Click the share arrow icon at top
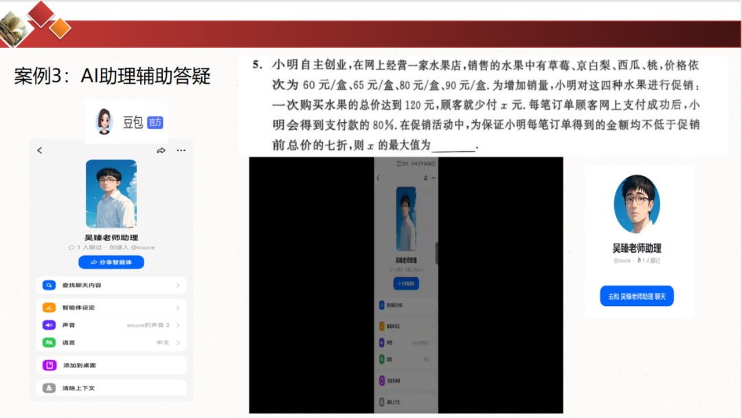This screenshot has width=742, height=418. click(161, 150)
